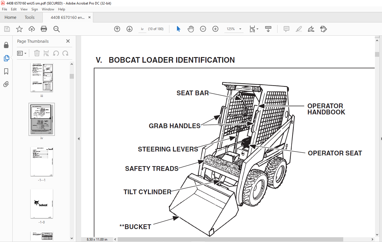Screen dimensions: 382x242
Task: Select the 440B 6570160 document tab
Action: 67,17
